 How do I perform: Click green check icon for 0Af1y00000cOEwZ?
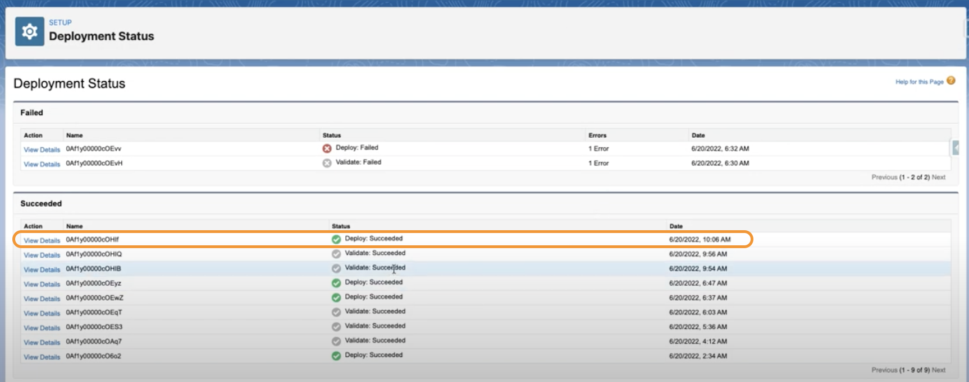coord(336,297)
